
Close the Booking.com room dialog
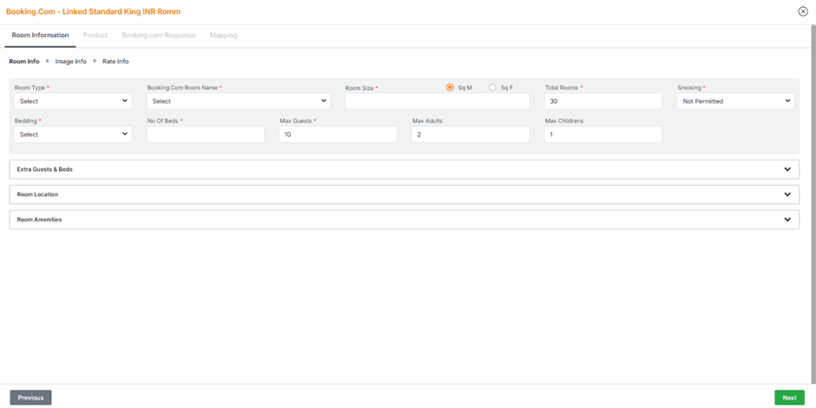pos(803,11)
